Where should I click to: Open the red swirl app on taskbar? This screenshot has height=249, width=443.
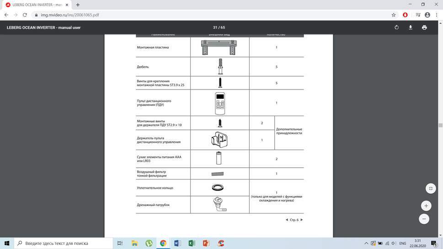pos(221,243)
